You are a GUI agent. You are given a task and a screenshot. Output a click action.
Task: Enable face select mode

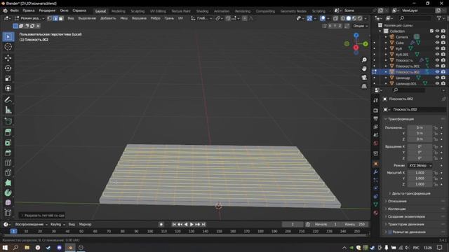(x=61, y=18)
